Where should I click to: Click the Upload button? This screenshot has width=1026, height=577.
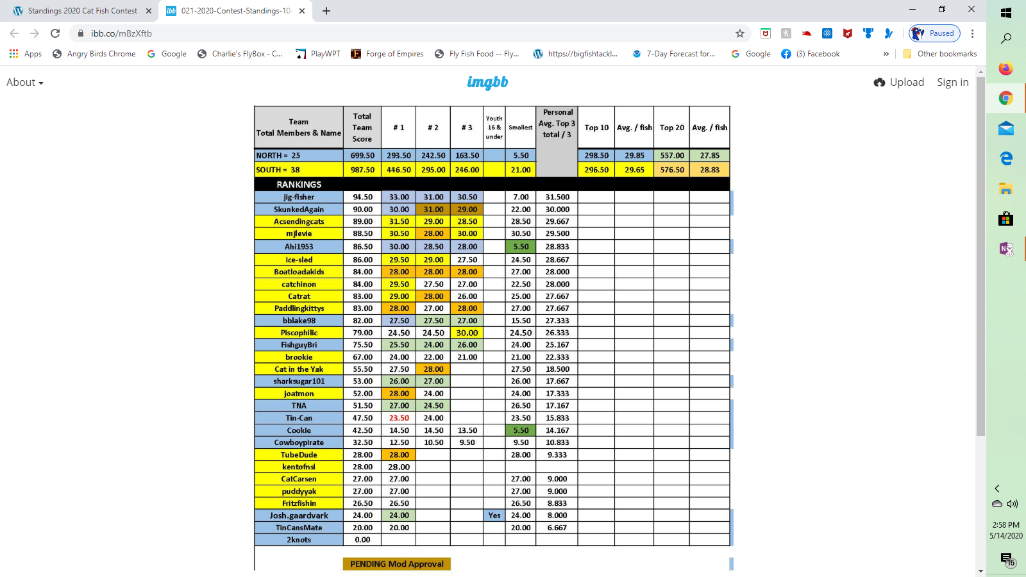[899, 82]
